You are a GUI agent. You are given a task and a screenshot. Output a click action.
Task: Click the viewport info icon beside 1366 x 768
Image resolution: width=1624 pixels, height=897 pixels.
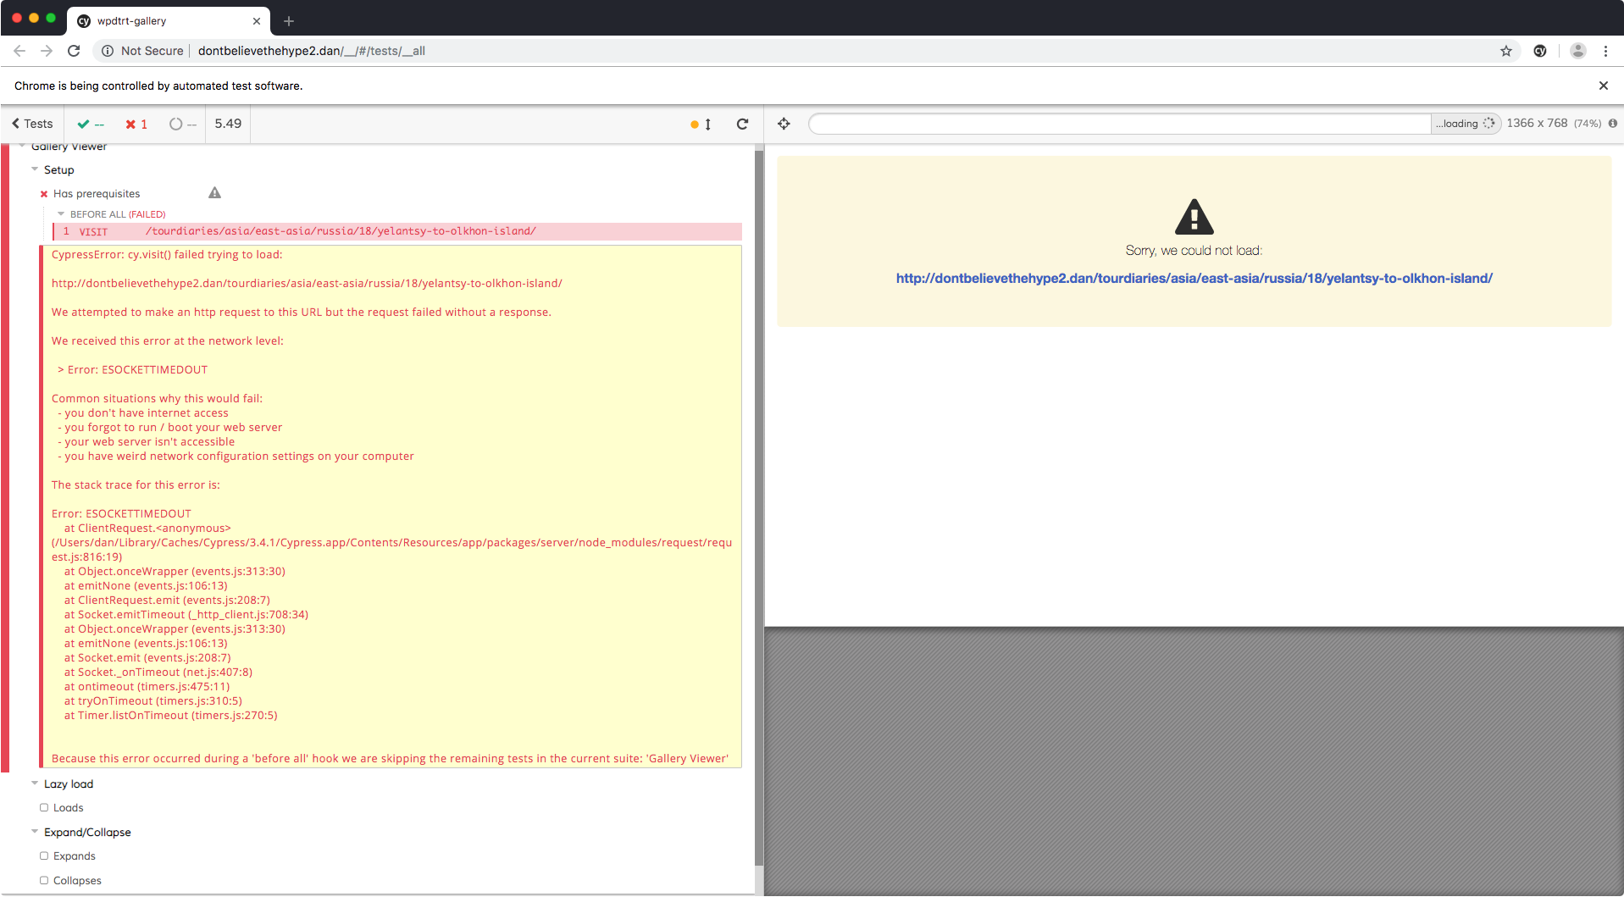point(1613,124)
